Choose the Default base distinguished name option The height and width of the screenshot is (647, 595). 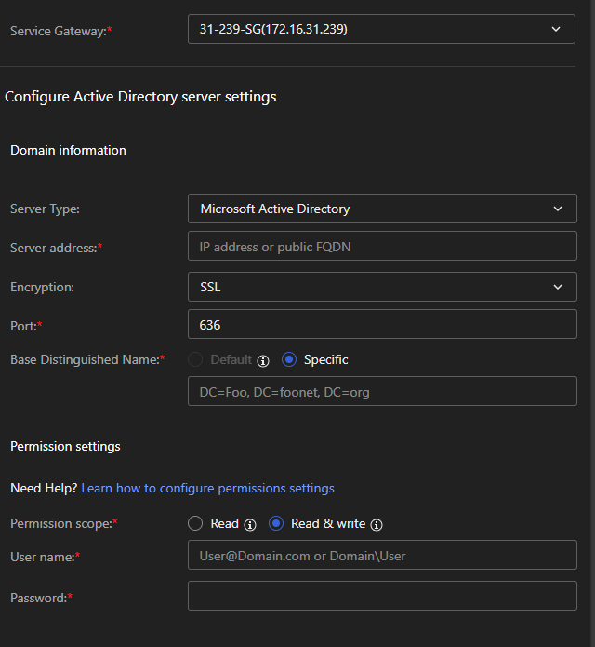point(195,359)
